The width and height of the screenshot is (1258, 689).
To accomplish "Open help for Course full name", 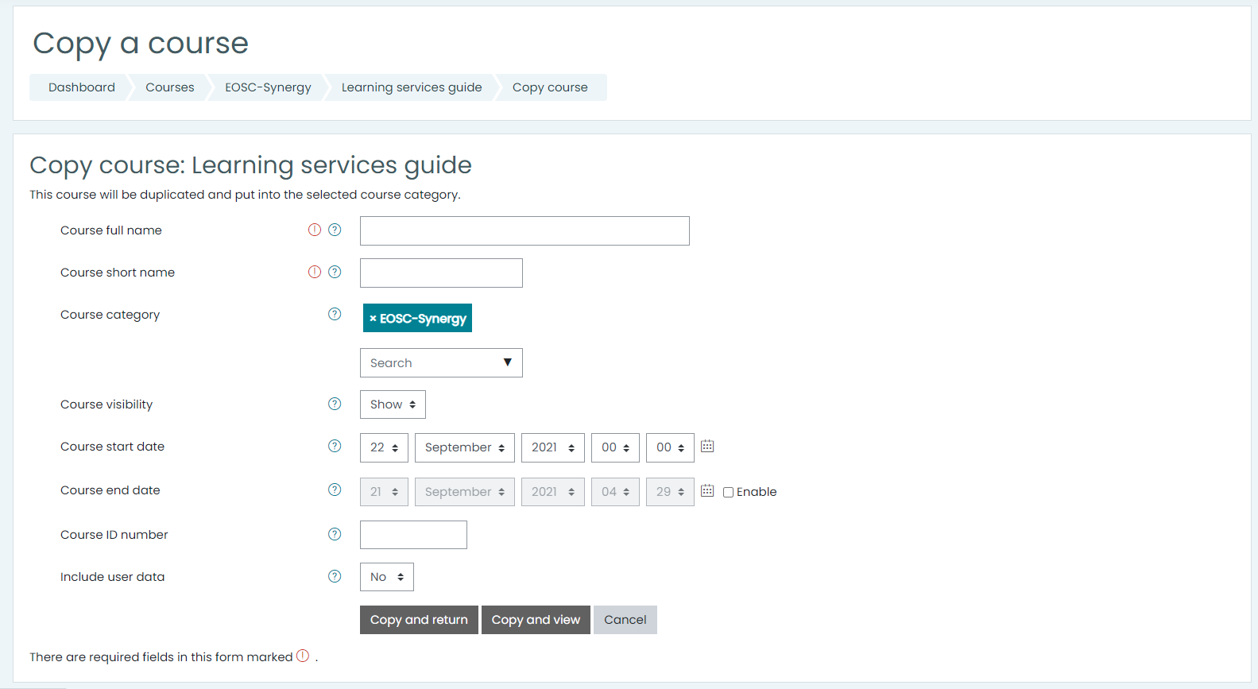I will coord(335,230).
